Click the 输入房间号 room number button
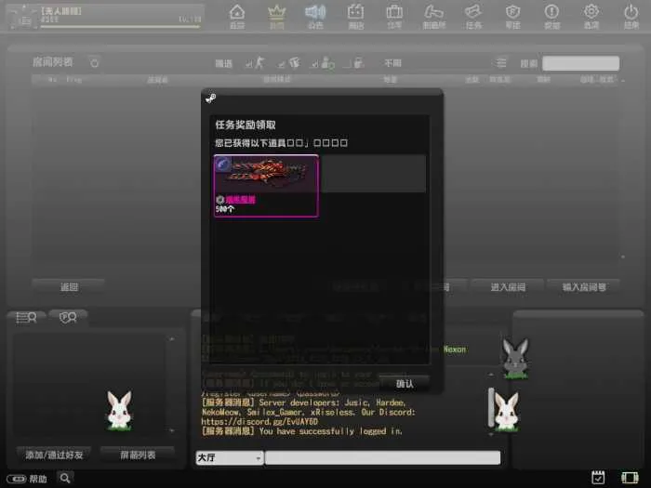The image size is (651, 488). pos(584,286)
